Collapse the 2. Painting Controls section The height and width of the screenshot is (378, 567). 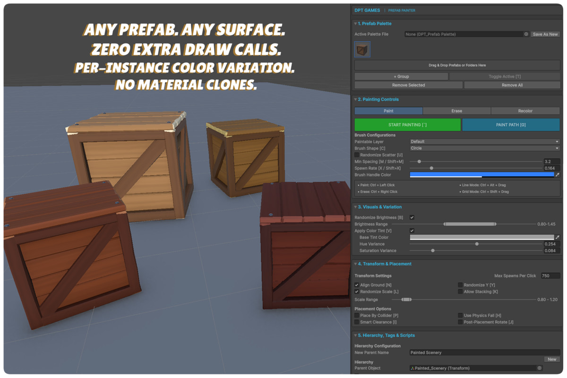pyautogui.click(x=355, y=100)
